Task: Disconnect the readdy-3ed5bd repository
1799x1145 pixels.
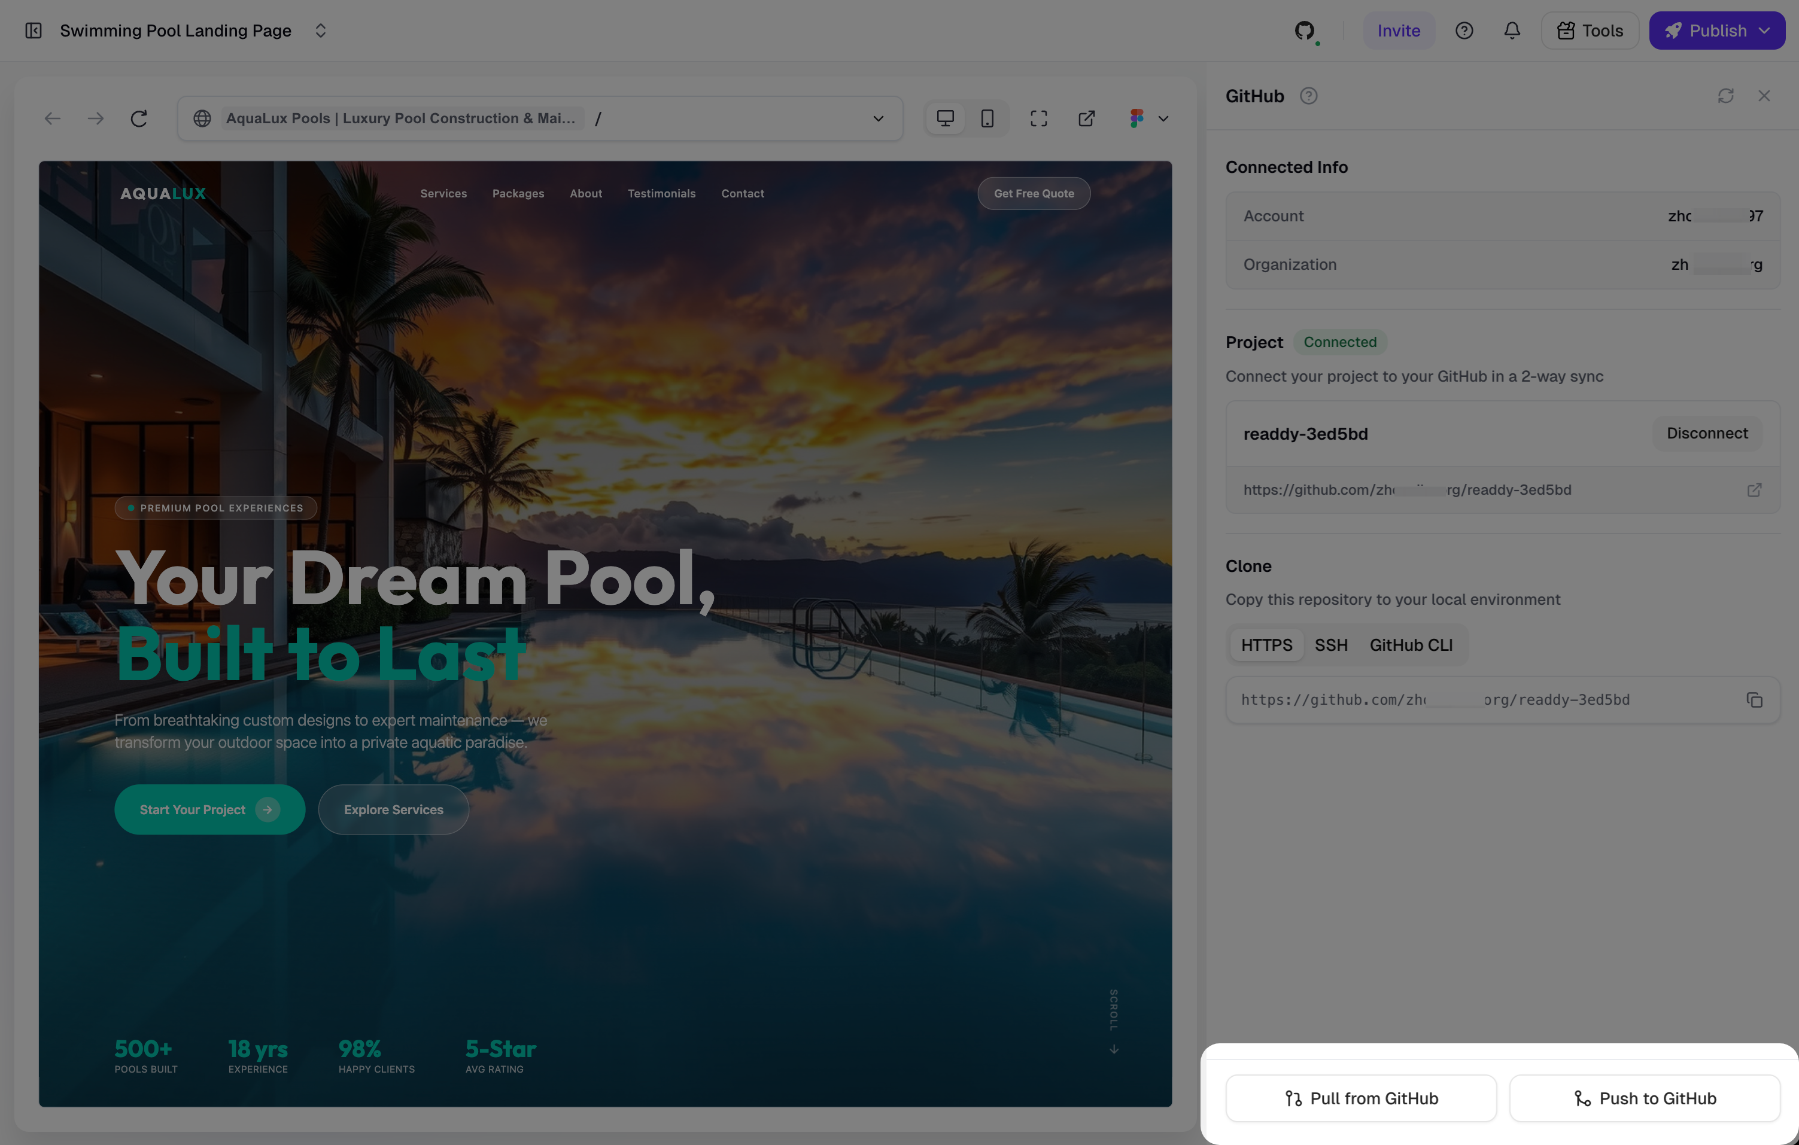Action: [x=1706, y=433]
